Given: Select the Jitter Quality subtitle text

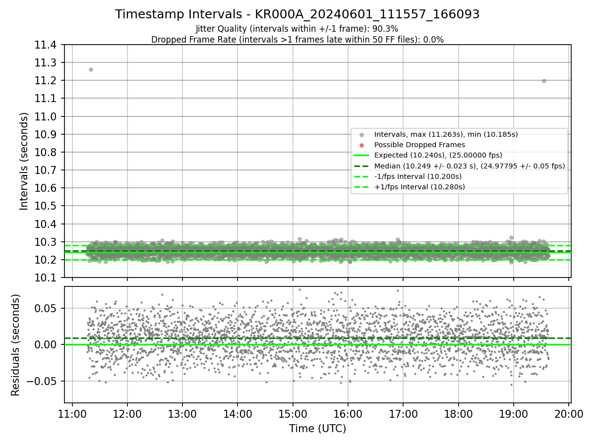Looking at the screenshot, I should pos(297,29).
